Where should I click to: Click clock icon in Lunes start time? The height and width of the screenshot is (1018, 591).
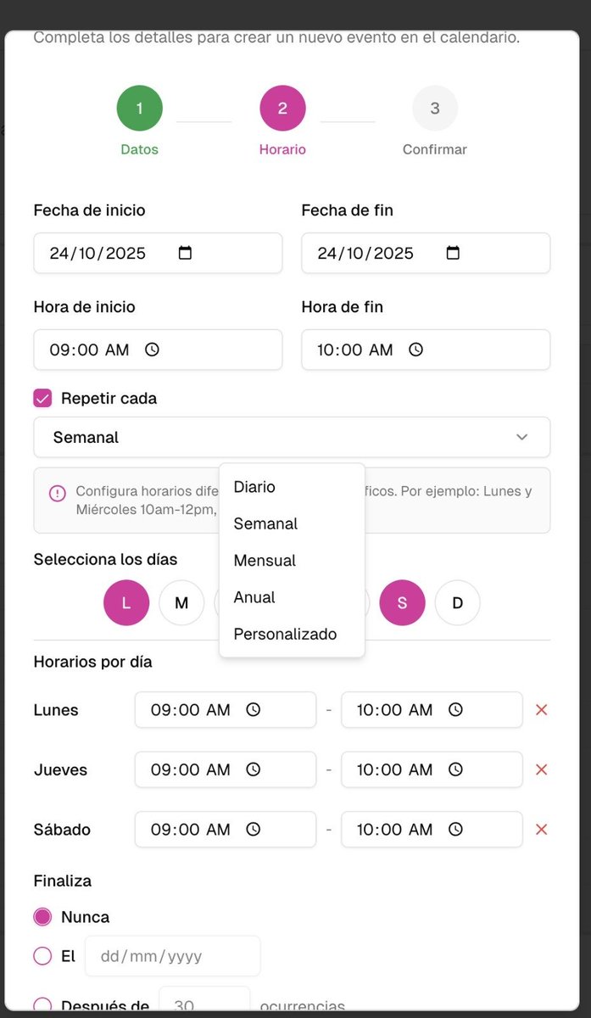[253, 710]
